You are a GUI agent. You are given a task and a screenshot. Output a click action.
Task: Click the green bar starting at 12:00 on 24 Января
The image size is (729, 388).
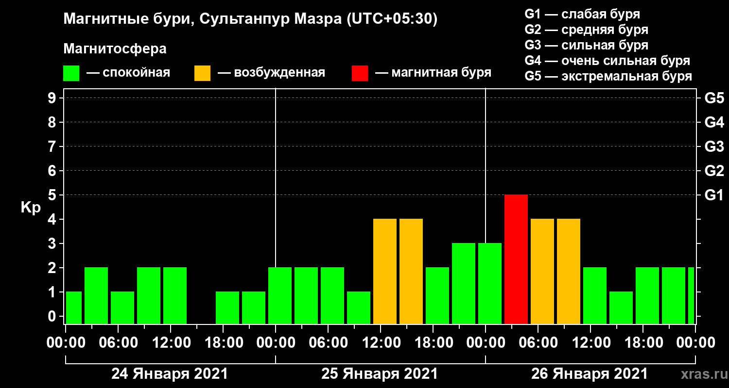[175, 296]
